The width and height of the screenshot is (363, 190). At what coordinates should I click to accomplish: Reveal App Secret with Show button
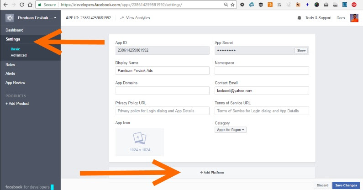[x=301, y=51]
